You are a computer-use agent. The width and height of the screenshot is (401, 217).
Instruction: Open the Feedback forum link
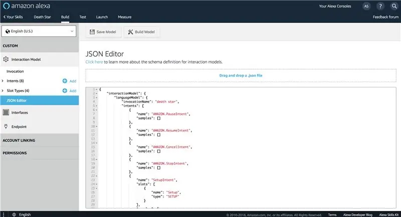point(385,17)
